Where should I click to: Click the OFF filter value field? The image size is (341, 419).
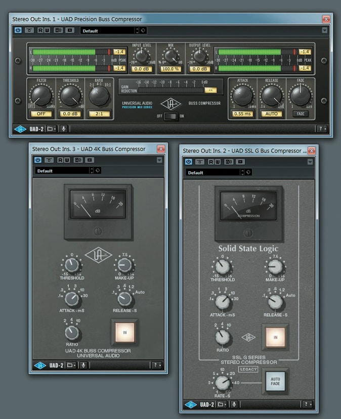pos(41,114)
